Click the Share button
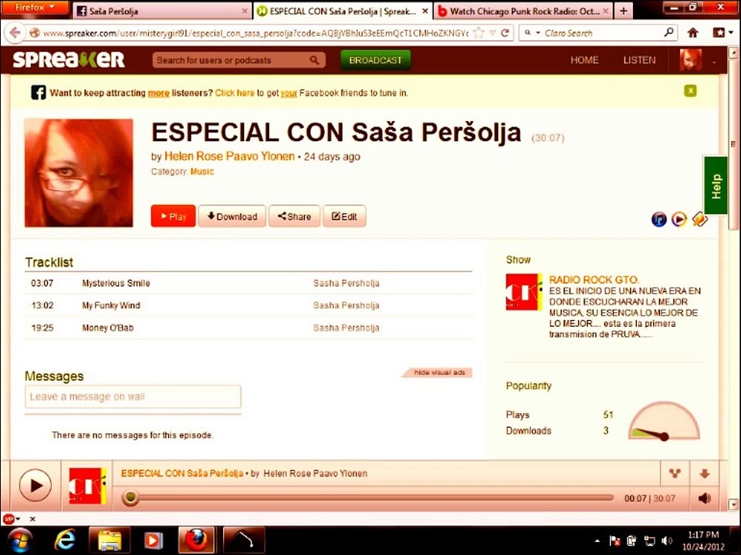Image resolution: width=741 pixels, height=555 pixels. 294,216
